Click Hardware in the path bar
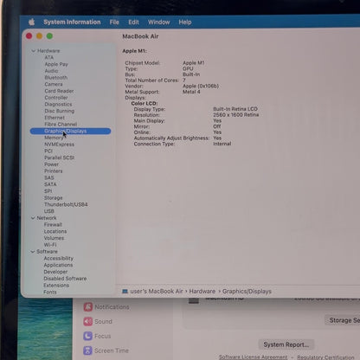360x360 pixels. pyautogui.click(x=202, y=292)
